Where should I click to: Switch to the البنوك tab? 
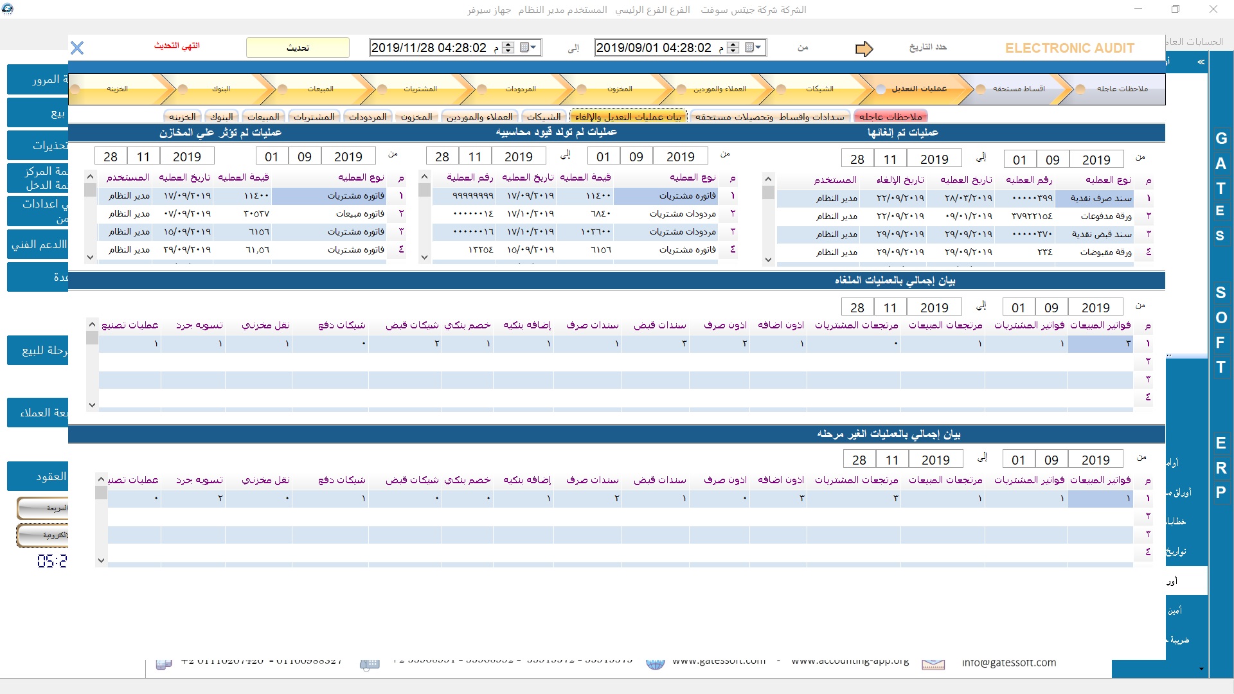click(x=221, y=116)
